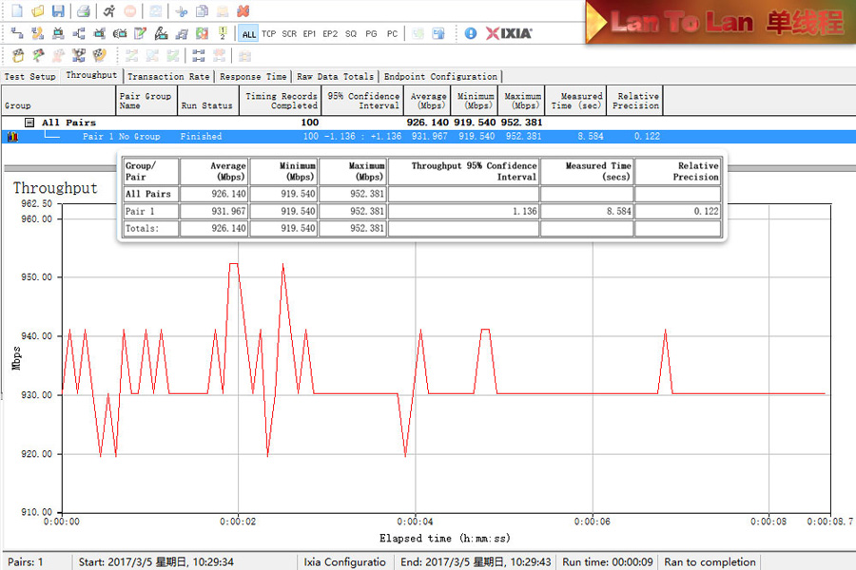The height and width of the screenshot is (570, 856).
Task: Switch to the Test Setup tab
Action: click(x=30, y=77)
